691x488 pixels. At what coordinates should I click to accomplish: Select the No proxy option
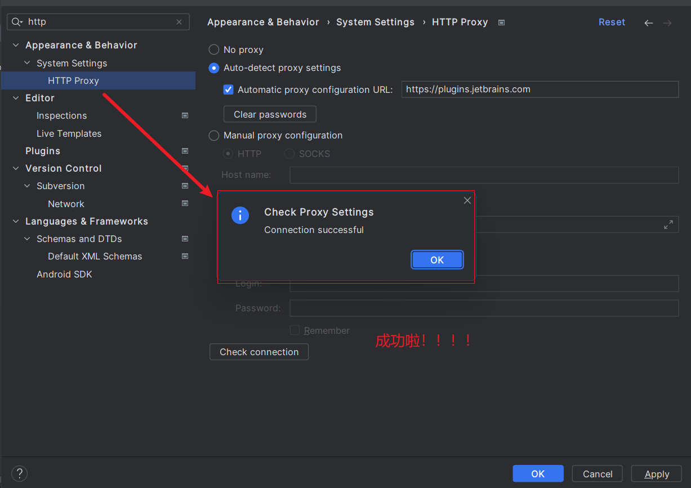(214, 50)
